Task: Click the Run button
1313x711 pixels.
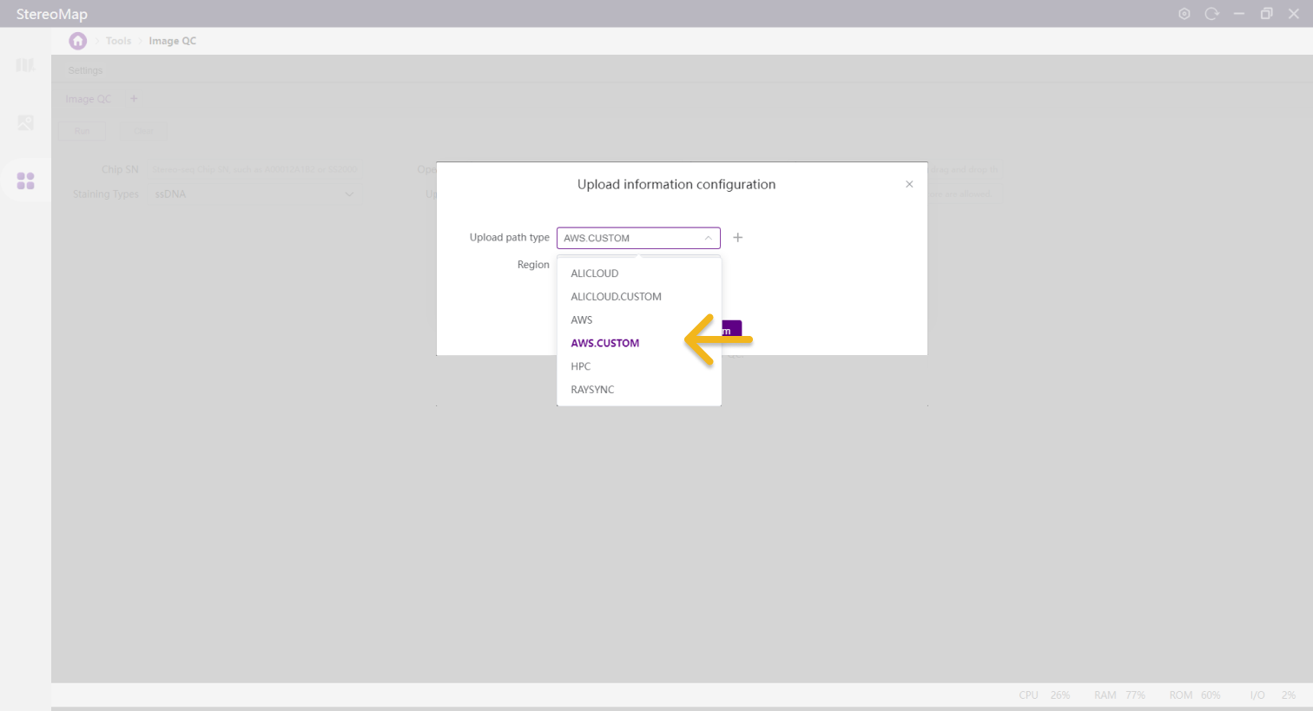Action: (82, 131)
